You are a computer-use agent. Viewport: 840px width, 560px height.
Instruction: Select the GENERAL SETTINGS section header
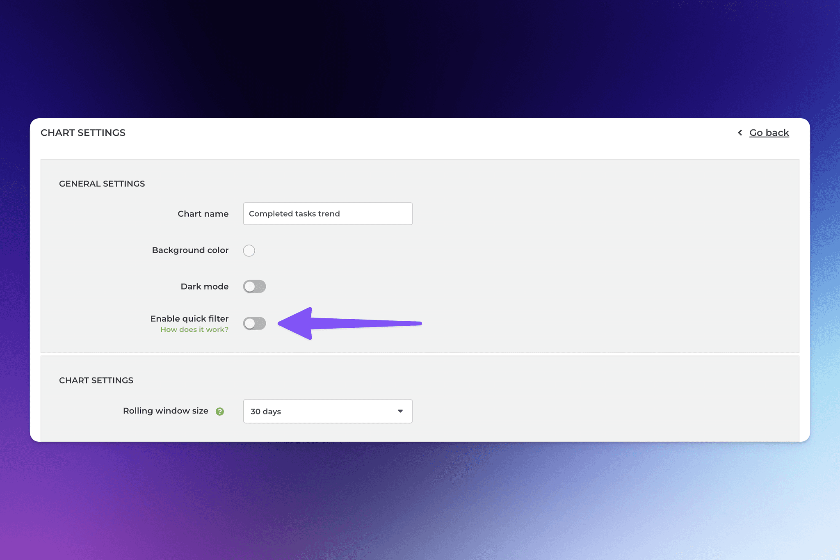pos(102,183)
